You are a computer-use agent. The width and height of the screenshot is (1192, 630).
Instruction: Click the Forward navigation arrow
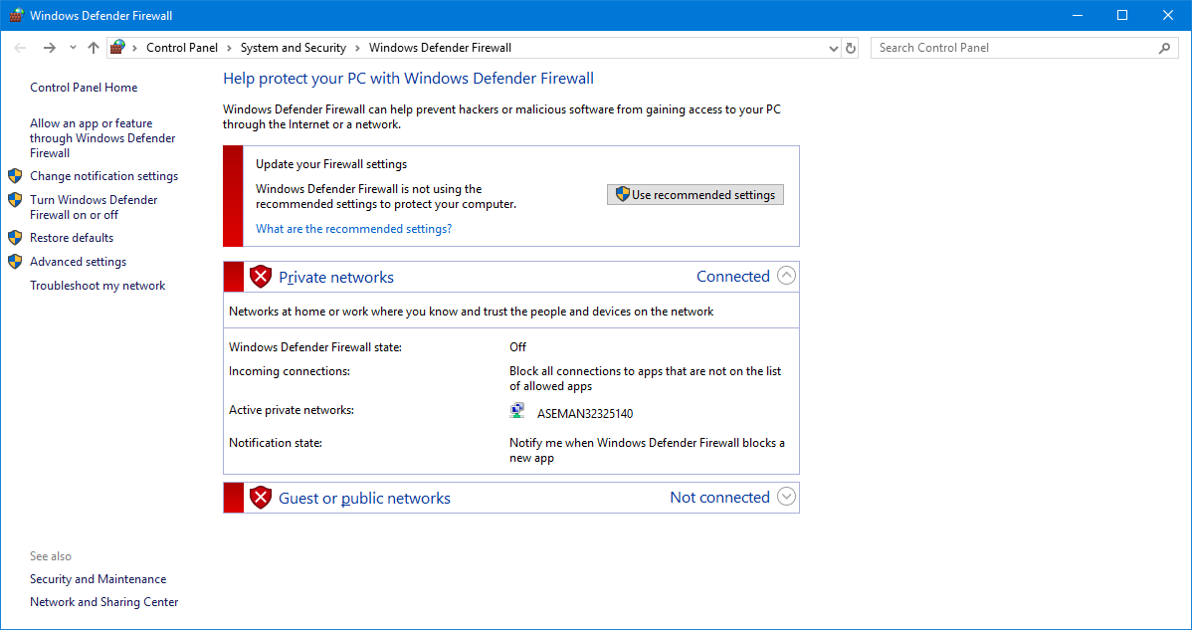[50, 48]
